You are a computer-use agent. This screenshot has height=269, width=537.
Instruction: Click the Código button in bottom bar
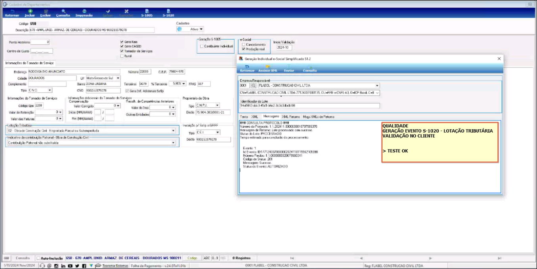pos(192,258)
